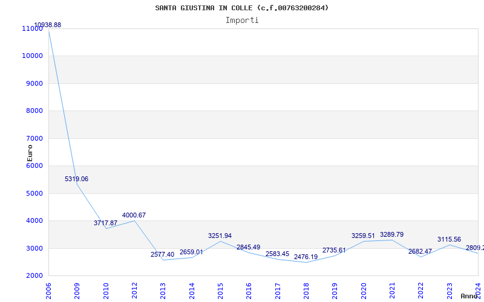This screenshot has width=484, height=302.
Task: Click x-axis year 2019
Action: coord(335,291)
